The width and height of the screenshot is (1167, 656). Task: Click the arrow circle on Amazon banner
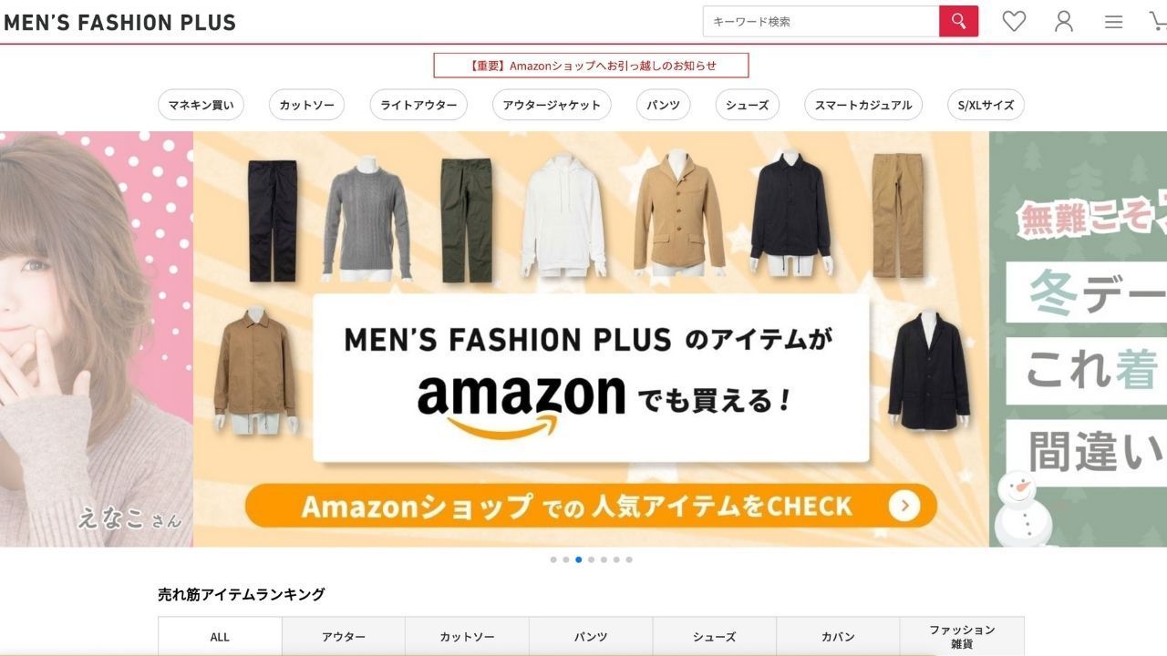[904, 506]
